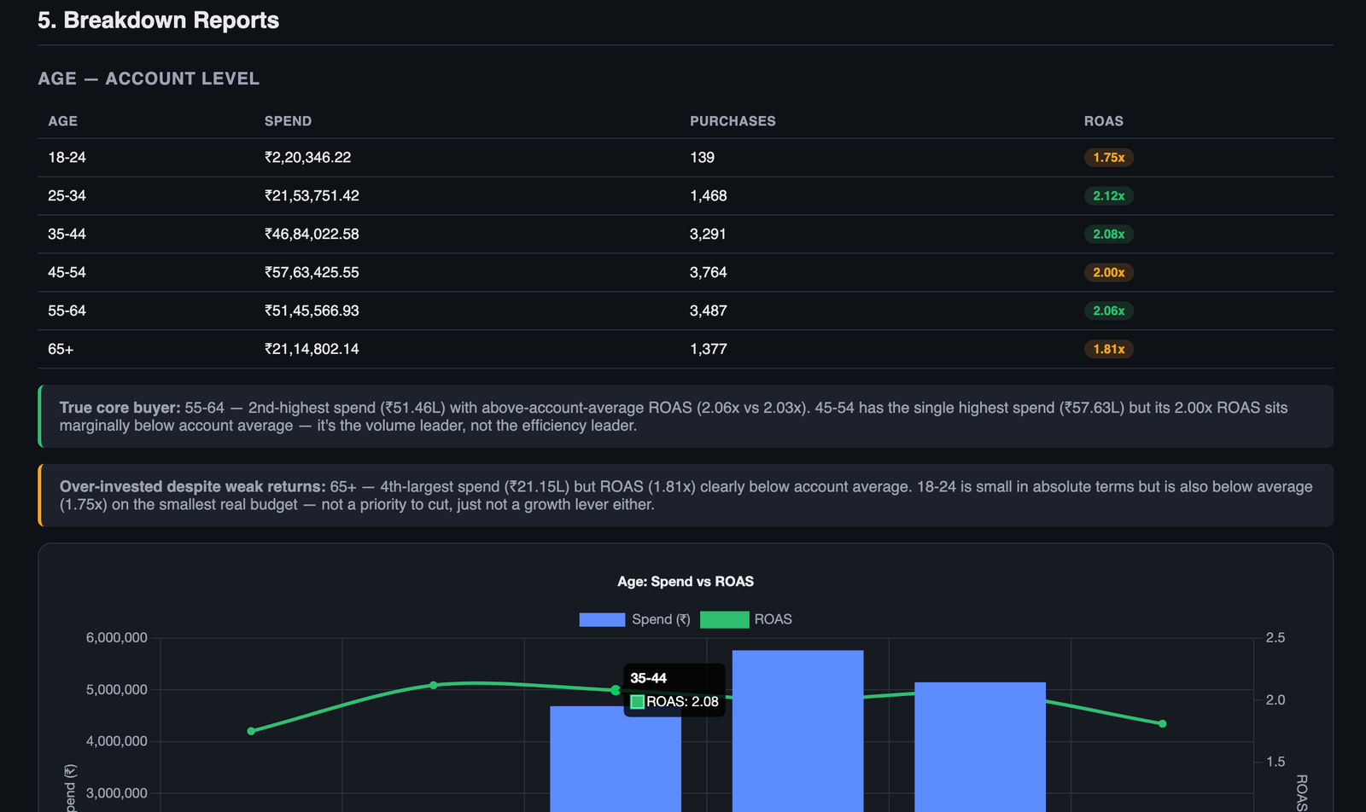
Task: Click spend value ₹57,63,425.55
Action: click(312, 273)
